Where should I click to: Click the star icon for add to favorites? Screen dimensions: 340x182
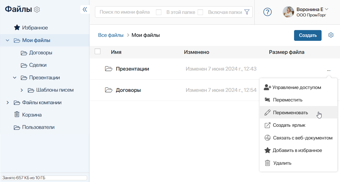267,150
